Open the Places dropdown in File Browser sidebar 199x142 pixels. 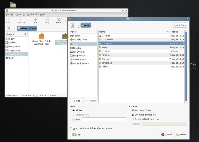(x=10, y=34)
